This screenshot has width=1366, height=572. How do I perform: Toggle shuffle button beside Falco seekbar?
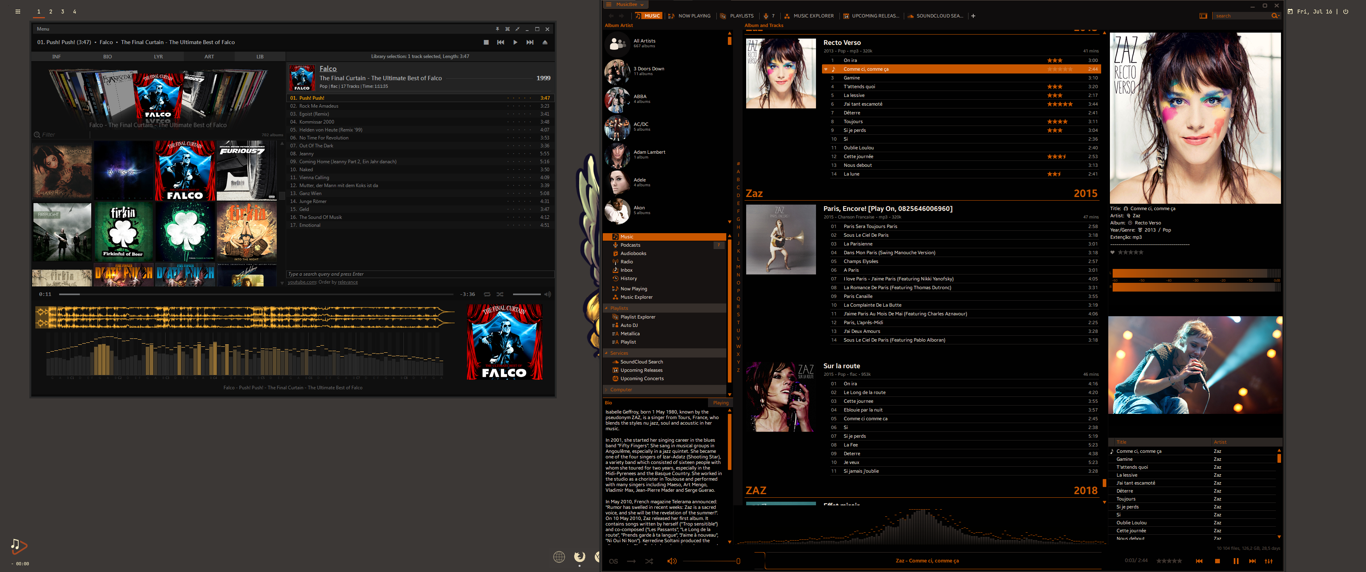pos(500,294)
